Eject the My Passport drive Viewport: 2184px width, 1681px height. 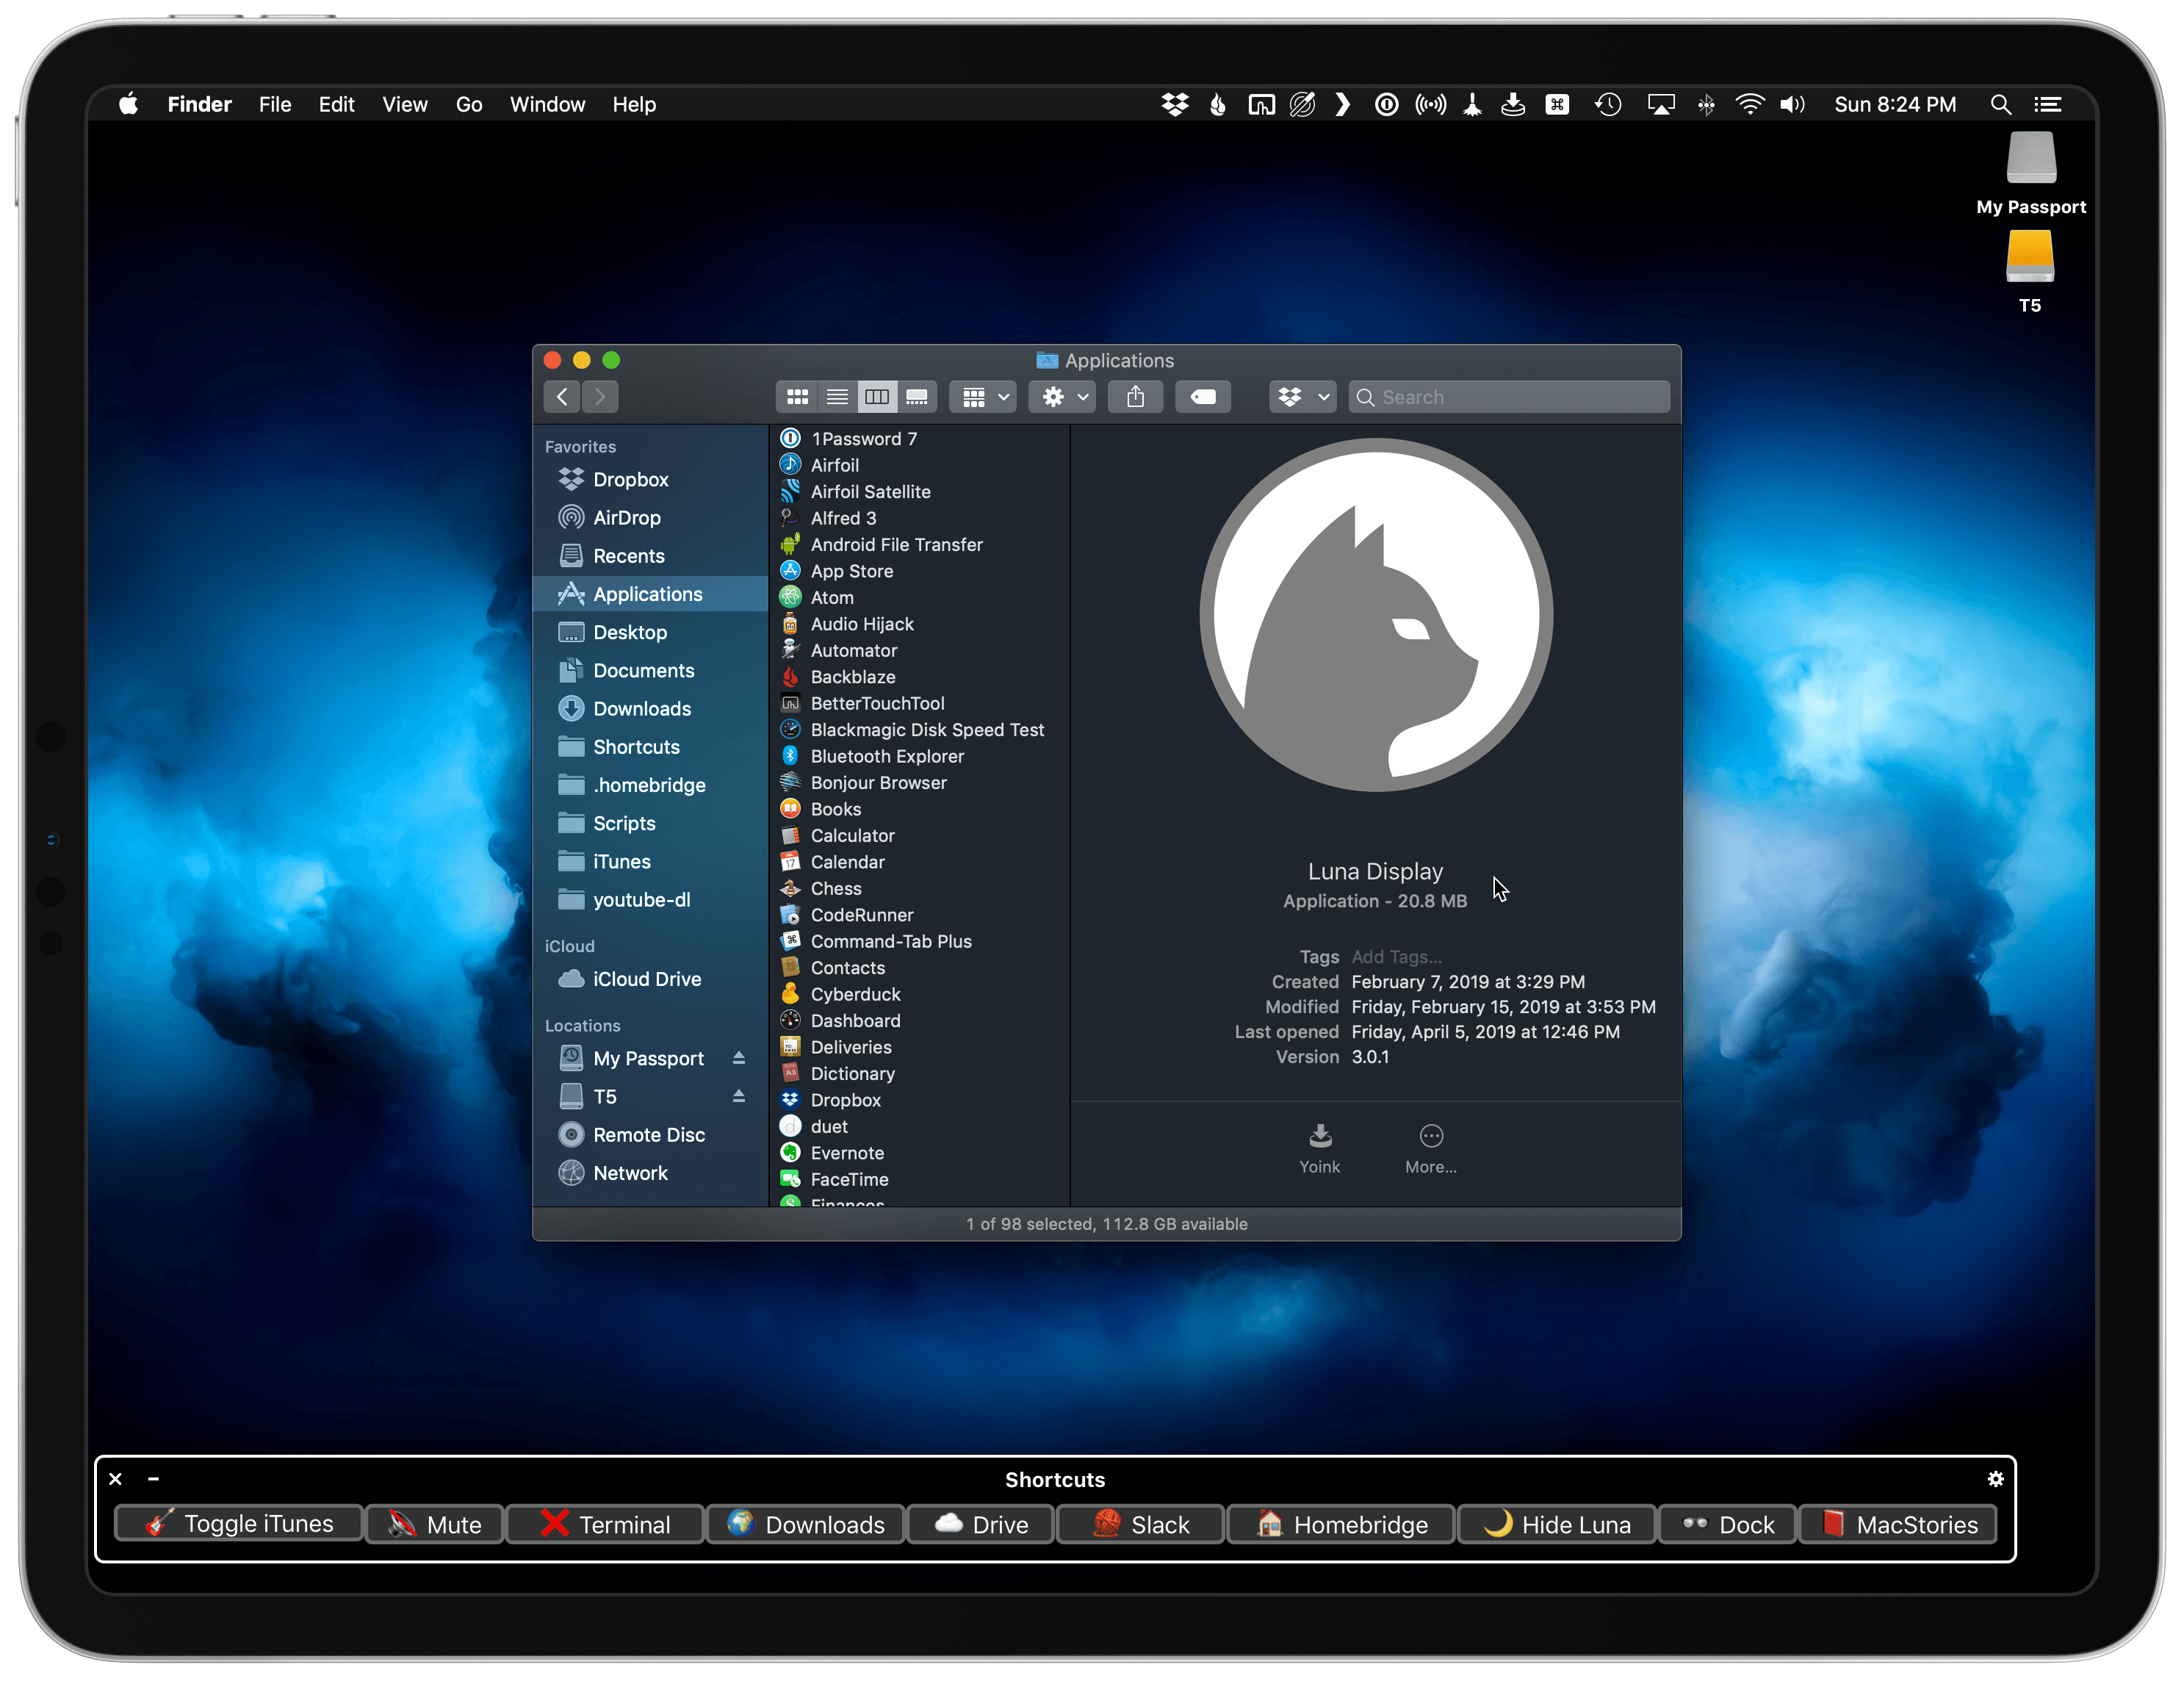(739, 1058)
